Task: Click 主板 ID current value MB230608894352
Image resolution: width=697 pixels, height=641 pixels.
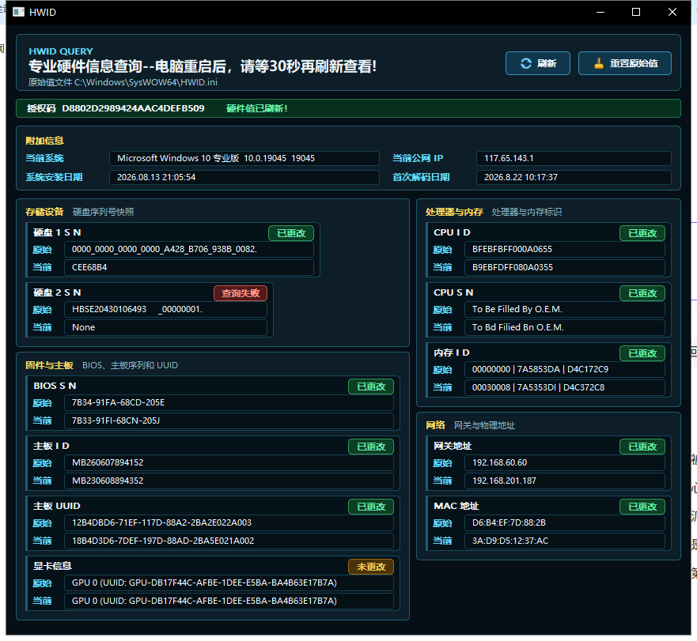Action: click(229, 481)
